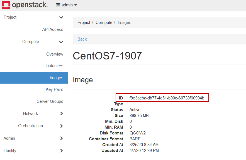Open the Instances page

[x=54, y=66]
